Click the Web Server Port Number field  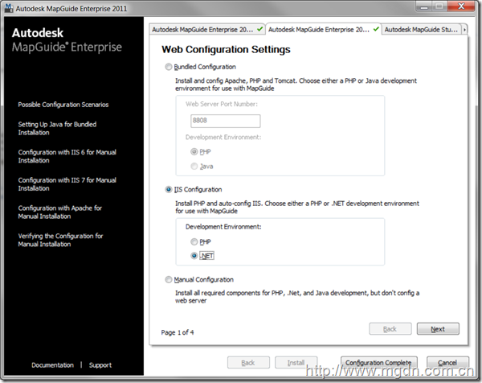(x=225, y=121)
